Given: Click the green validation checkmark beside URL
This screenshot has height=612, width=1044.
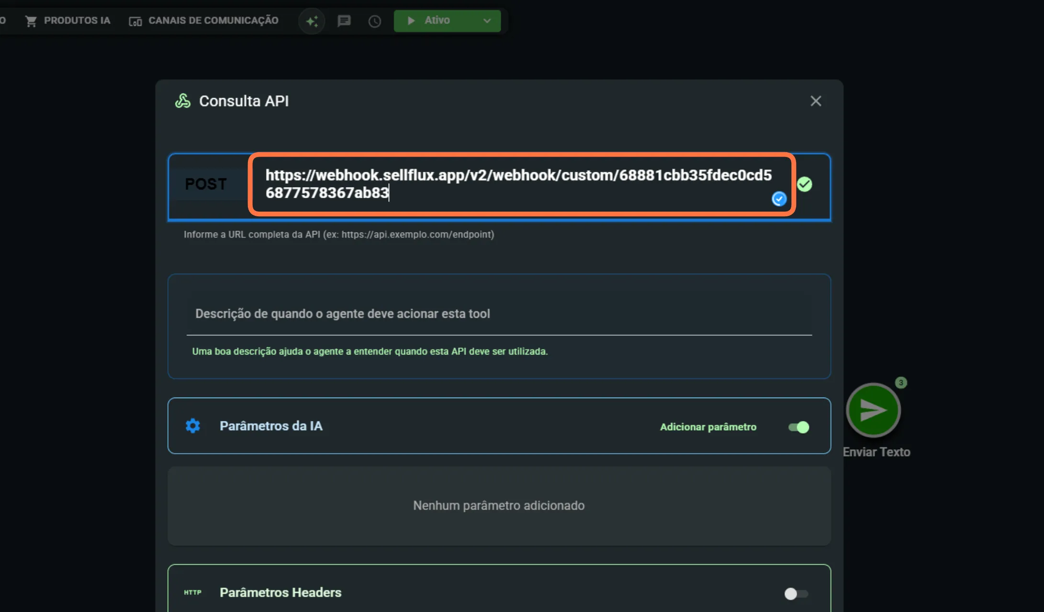Looking at the screenshot, I should pos(804,184).
